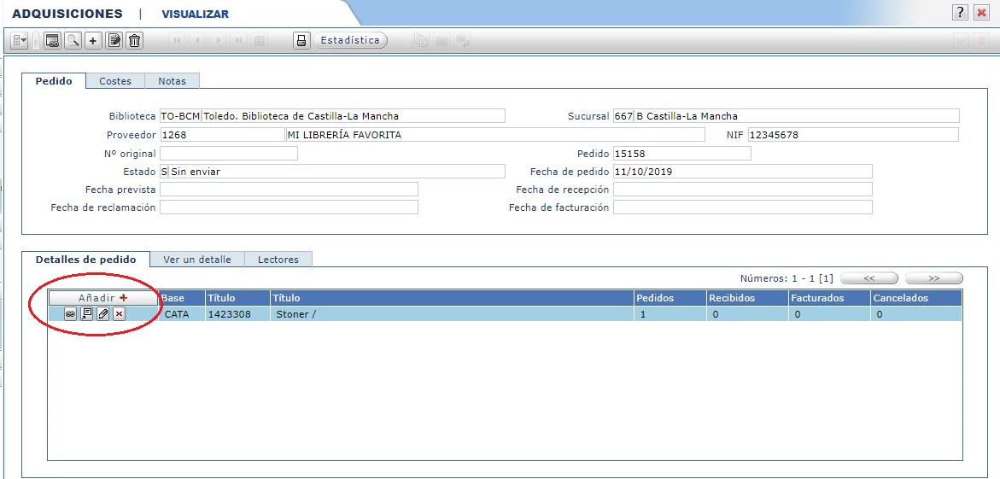
Task: Go to next page with >> button
Action: [x=933, y=278]
